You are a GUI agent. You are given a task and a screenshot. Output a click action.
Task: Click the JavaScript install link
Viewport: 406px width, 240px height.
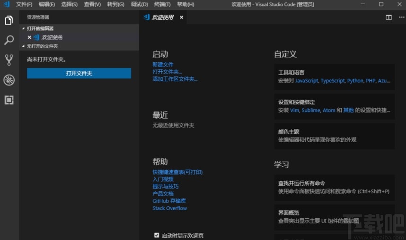(307, 81)
